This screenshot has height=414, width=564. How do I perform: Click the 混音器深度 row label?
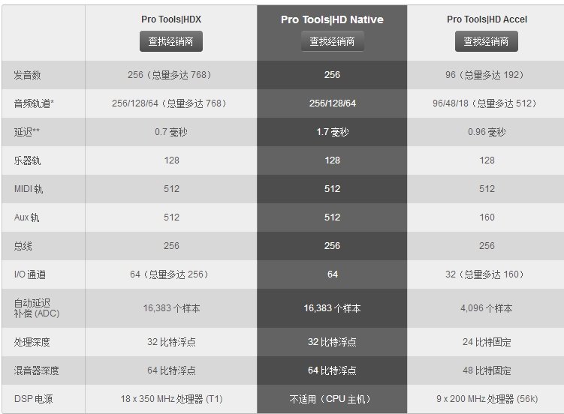coord(36,370)
